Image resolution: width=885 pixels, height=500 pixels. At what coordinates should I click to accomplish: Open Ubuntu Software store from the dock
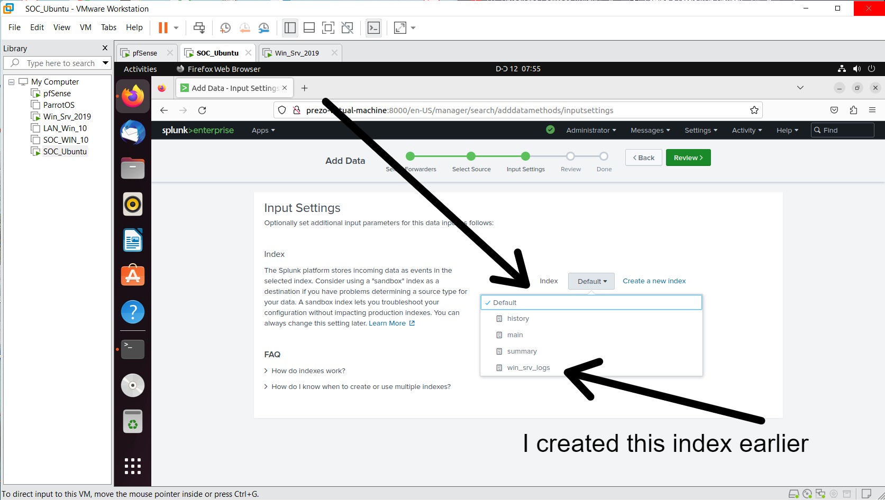pyautogui.click(x=133, y=275)
